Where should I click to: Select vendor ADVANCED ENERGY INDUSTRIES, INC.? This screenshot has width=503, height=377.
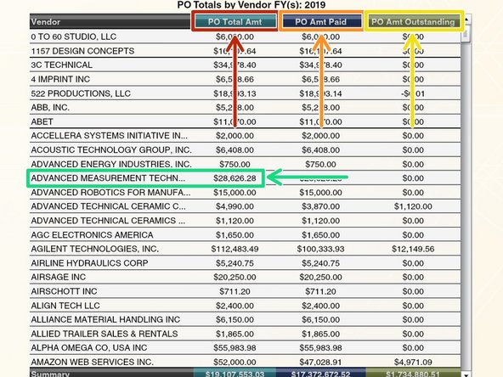(111, 164)
